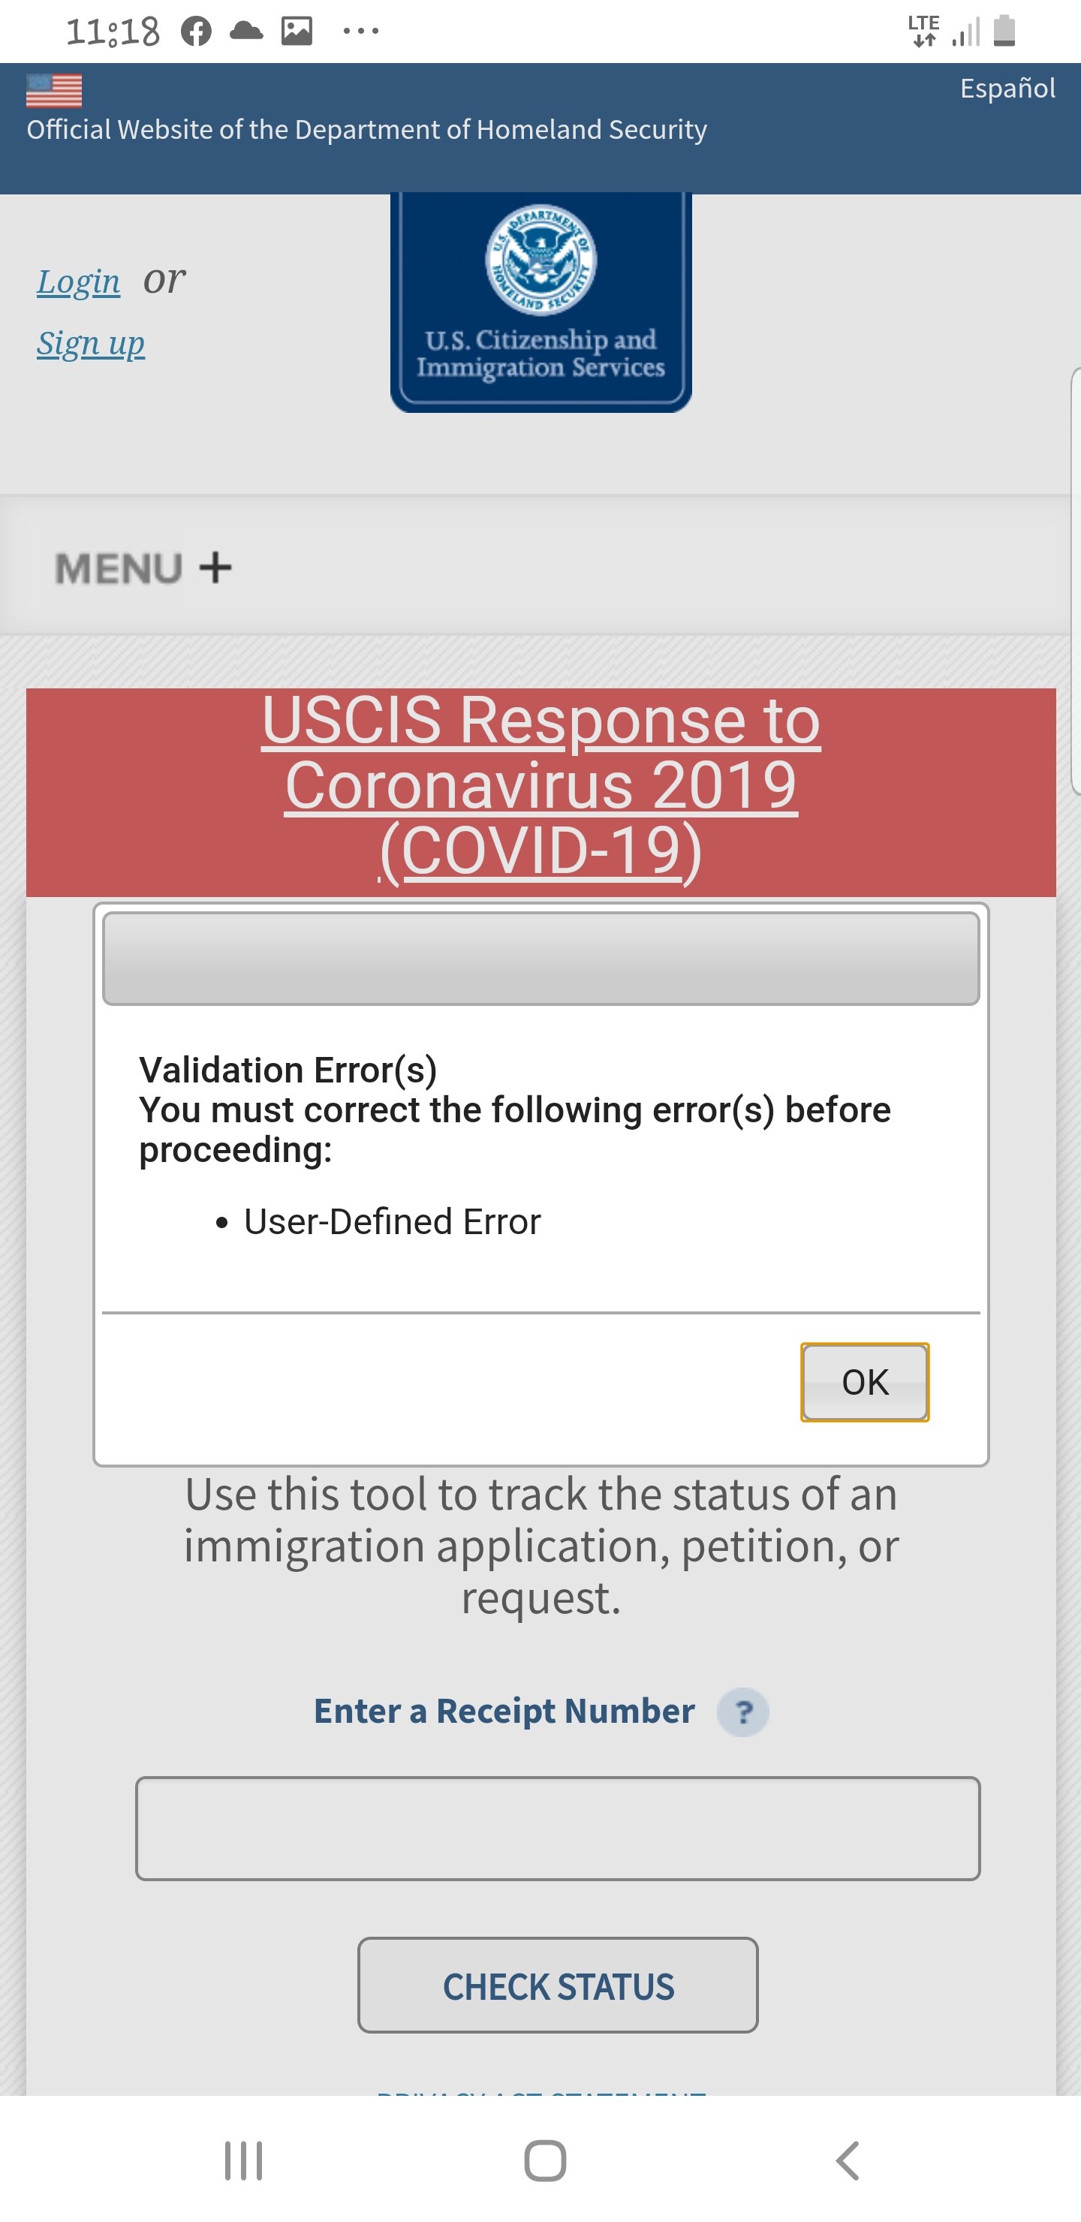Open Android recent apps button
1081x2222 pixels.
tap(243, 2160)
